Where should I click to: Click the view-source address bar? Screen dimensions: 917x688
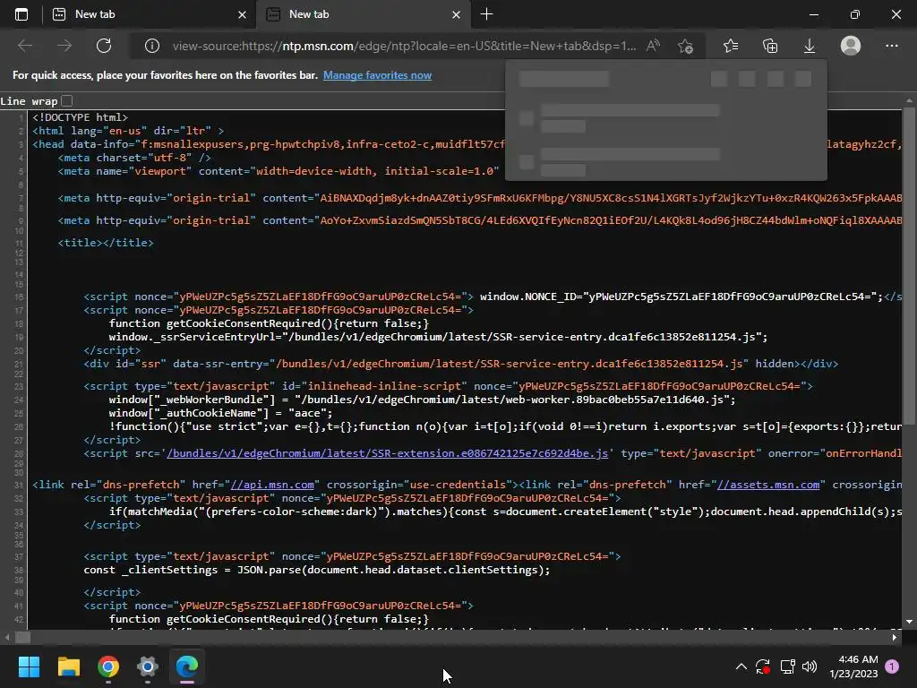click(404, 46)
